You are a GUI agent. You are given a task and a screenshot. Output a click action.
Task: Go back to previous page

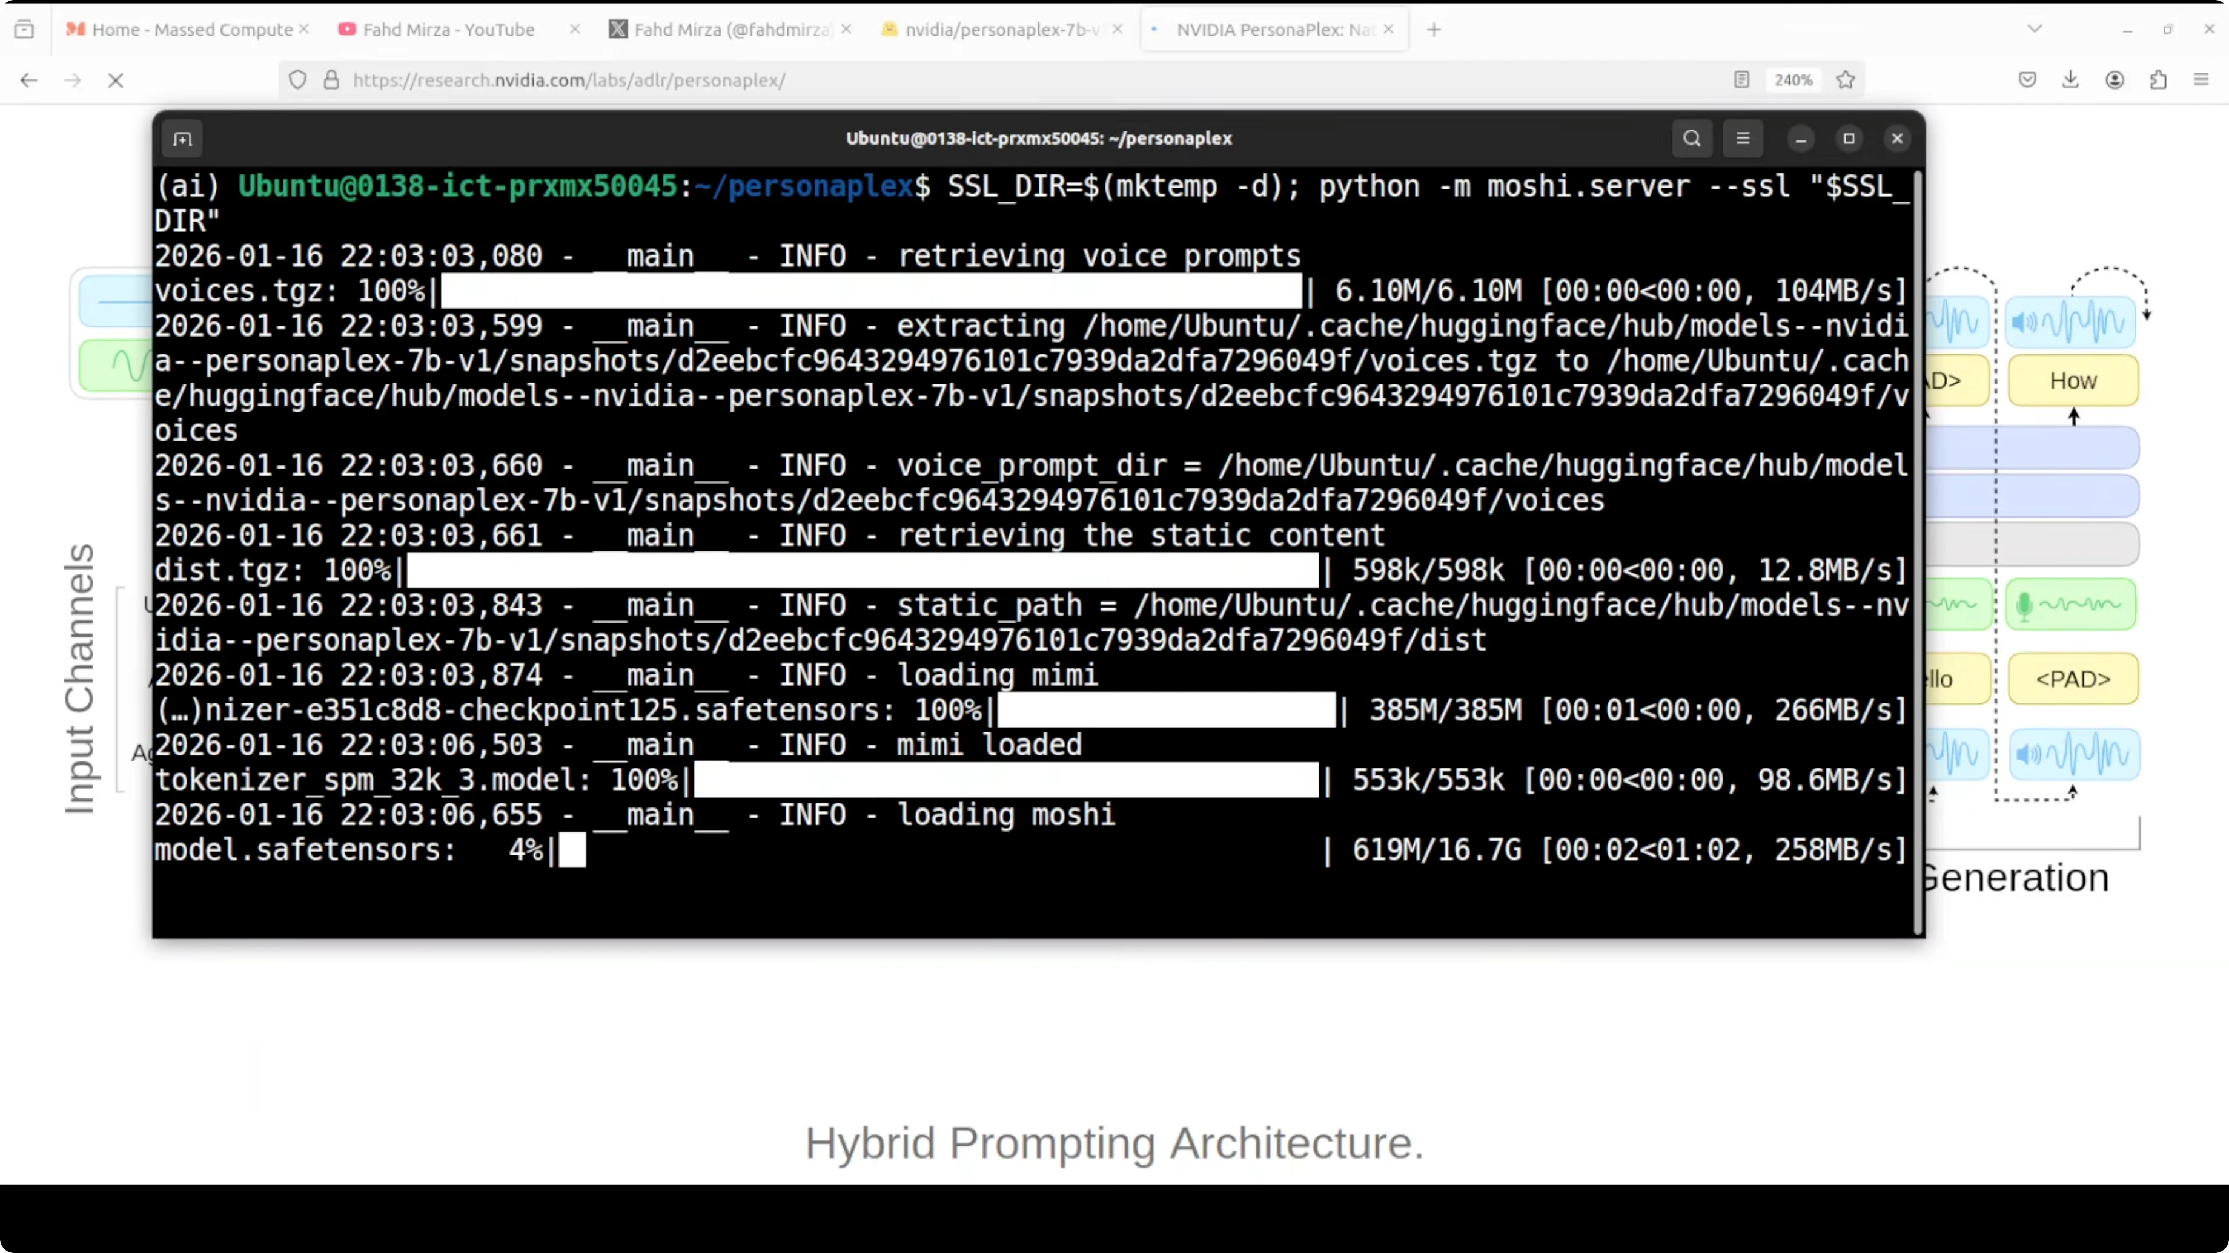click(x=28, y=81)
